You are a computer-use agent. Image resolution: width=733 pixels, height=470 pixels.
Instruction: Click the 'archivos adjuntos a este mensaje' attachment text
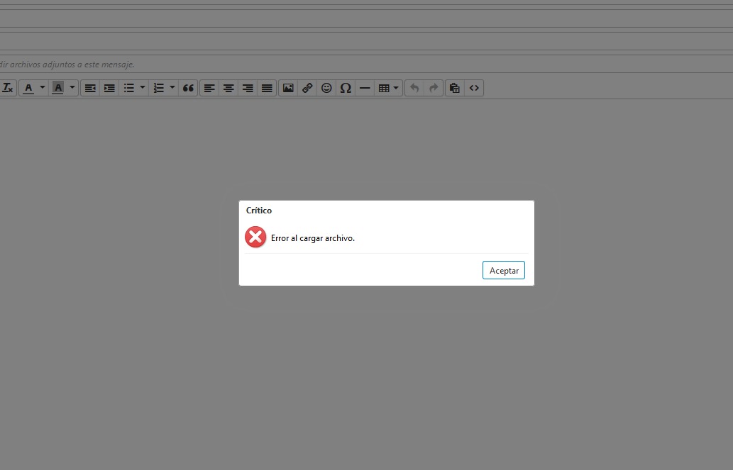tap(72, 65)
